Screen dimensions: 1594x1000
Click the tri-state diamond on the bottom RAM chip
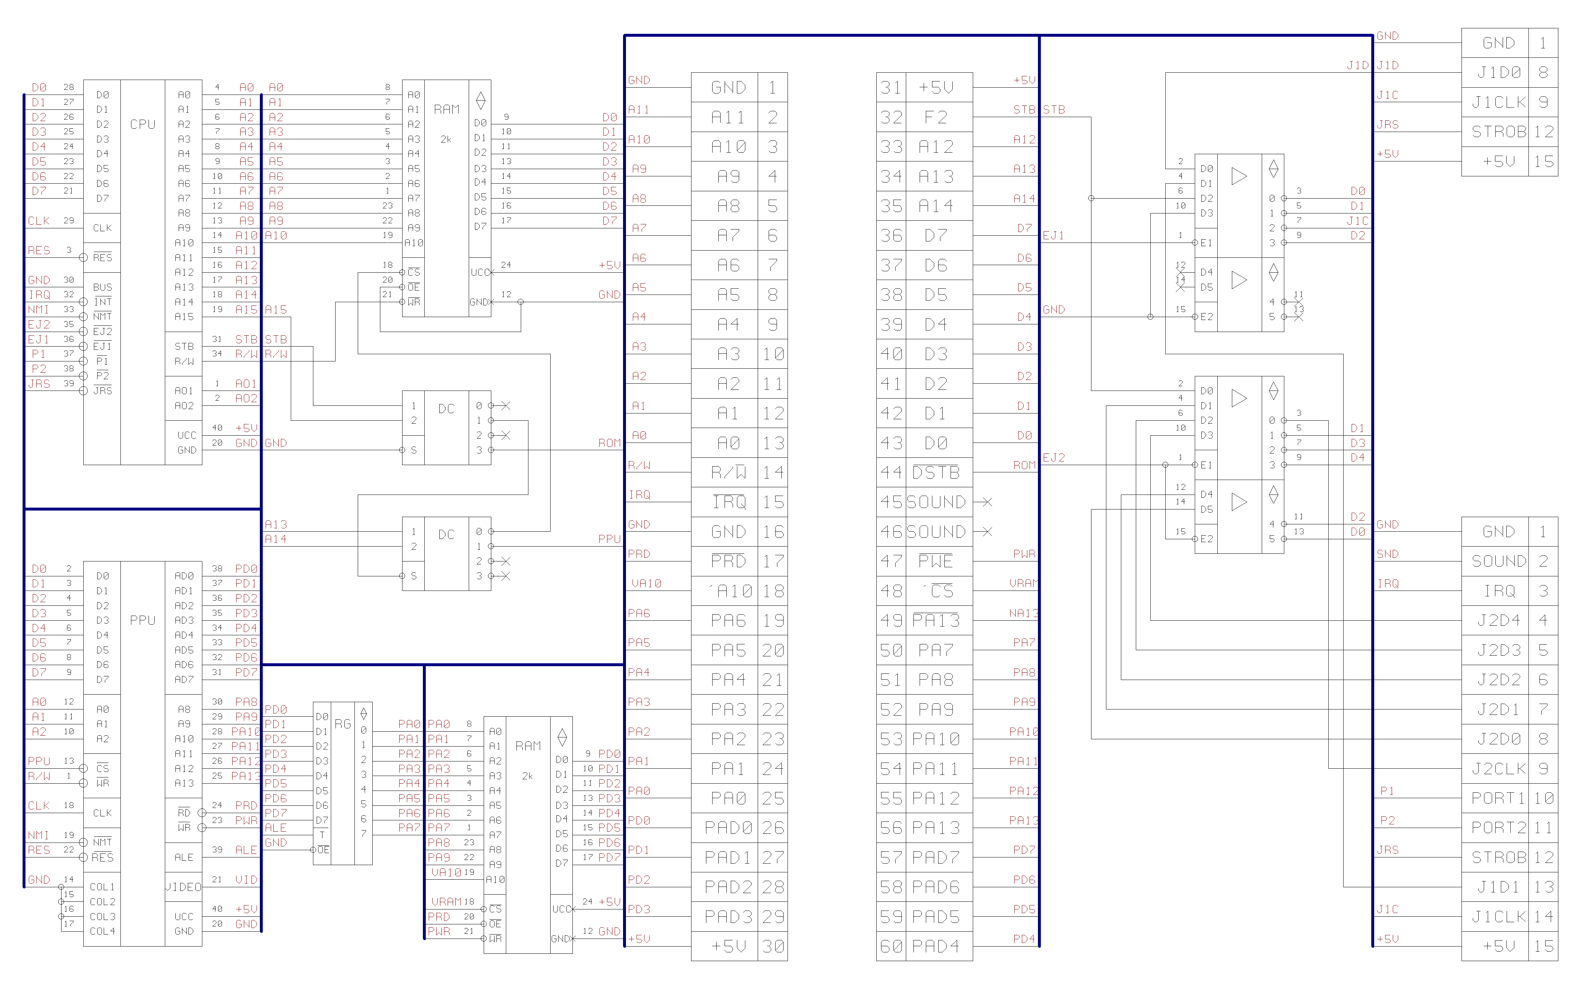(562, 737)
